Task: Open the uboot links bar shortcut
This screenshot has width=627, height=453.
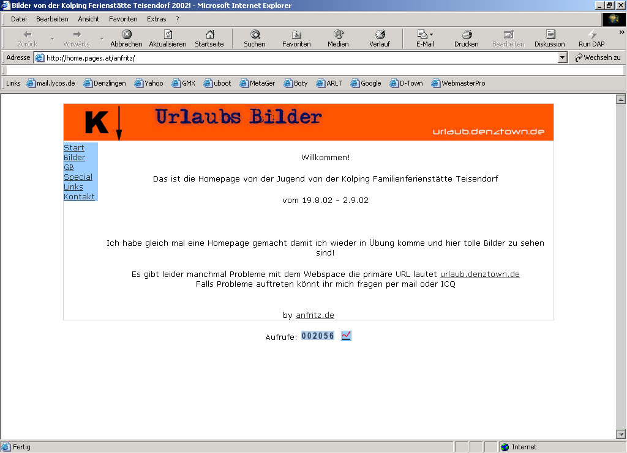Action: [x=217, y=83]
